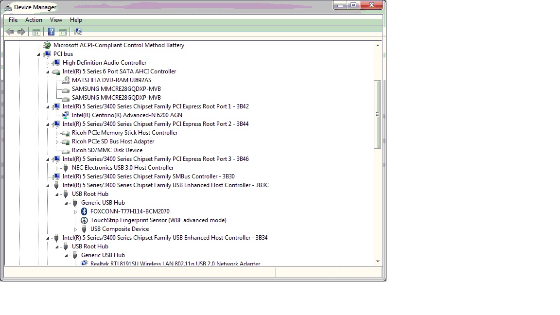
Task: Click the Show/Hide Action Pane toolbar icon
Action: point(63,32)
